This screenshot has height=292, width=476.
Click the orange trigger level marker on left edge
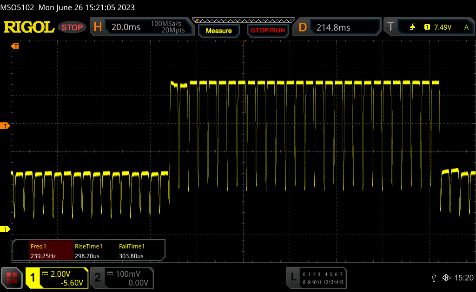(x=5, y=126)
